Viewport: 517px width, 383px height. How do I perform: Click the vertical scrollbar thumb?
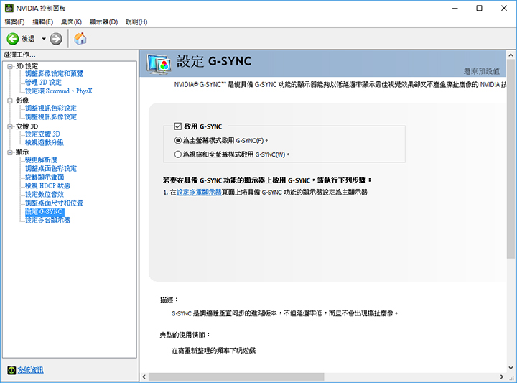(x=511, y=159)
